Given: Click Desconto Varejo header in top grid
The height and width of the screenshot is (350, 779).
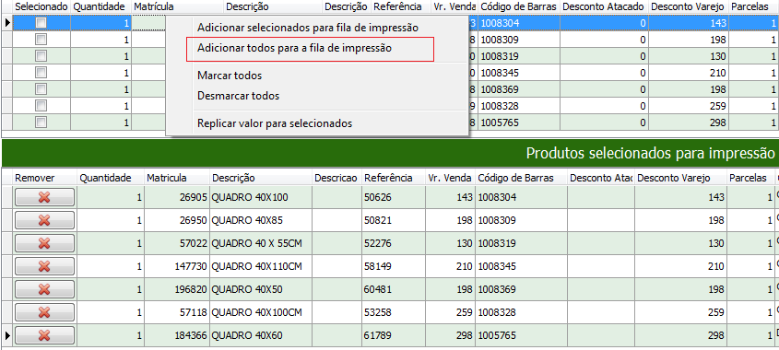Looking at the screenshot, I should tap(688, 6).
